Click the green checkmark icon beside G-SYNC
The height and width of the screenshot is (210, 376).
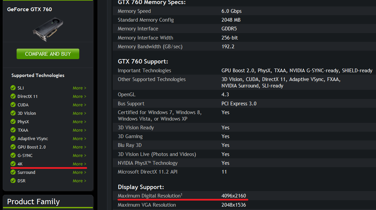pyautogui.click(x=13, y=155)
